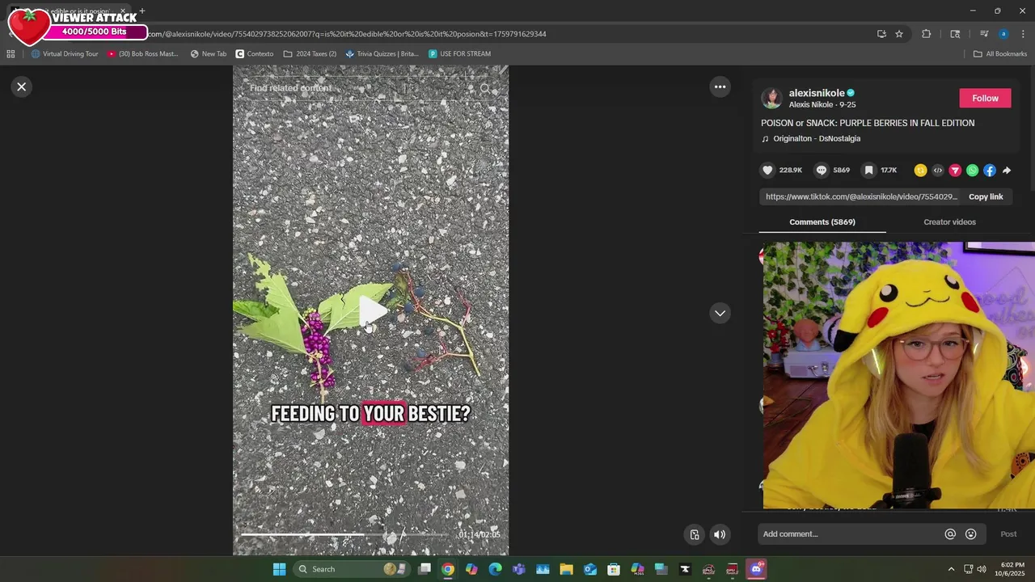Open New Tab bookmark
The image size is (1035, 582).
click(x=209, y=54)
